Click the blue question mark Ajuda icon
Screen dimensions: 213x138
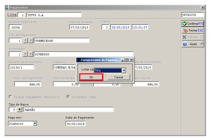[x=185, y=44]
